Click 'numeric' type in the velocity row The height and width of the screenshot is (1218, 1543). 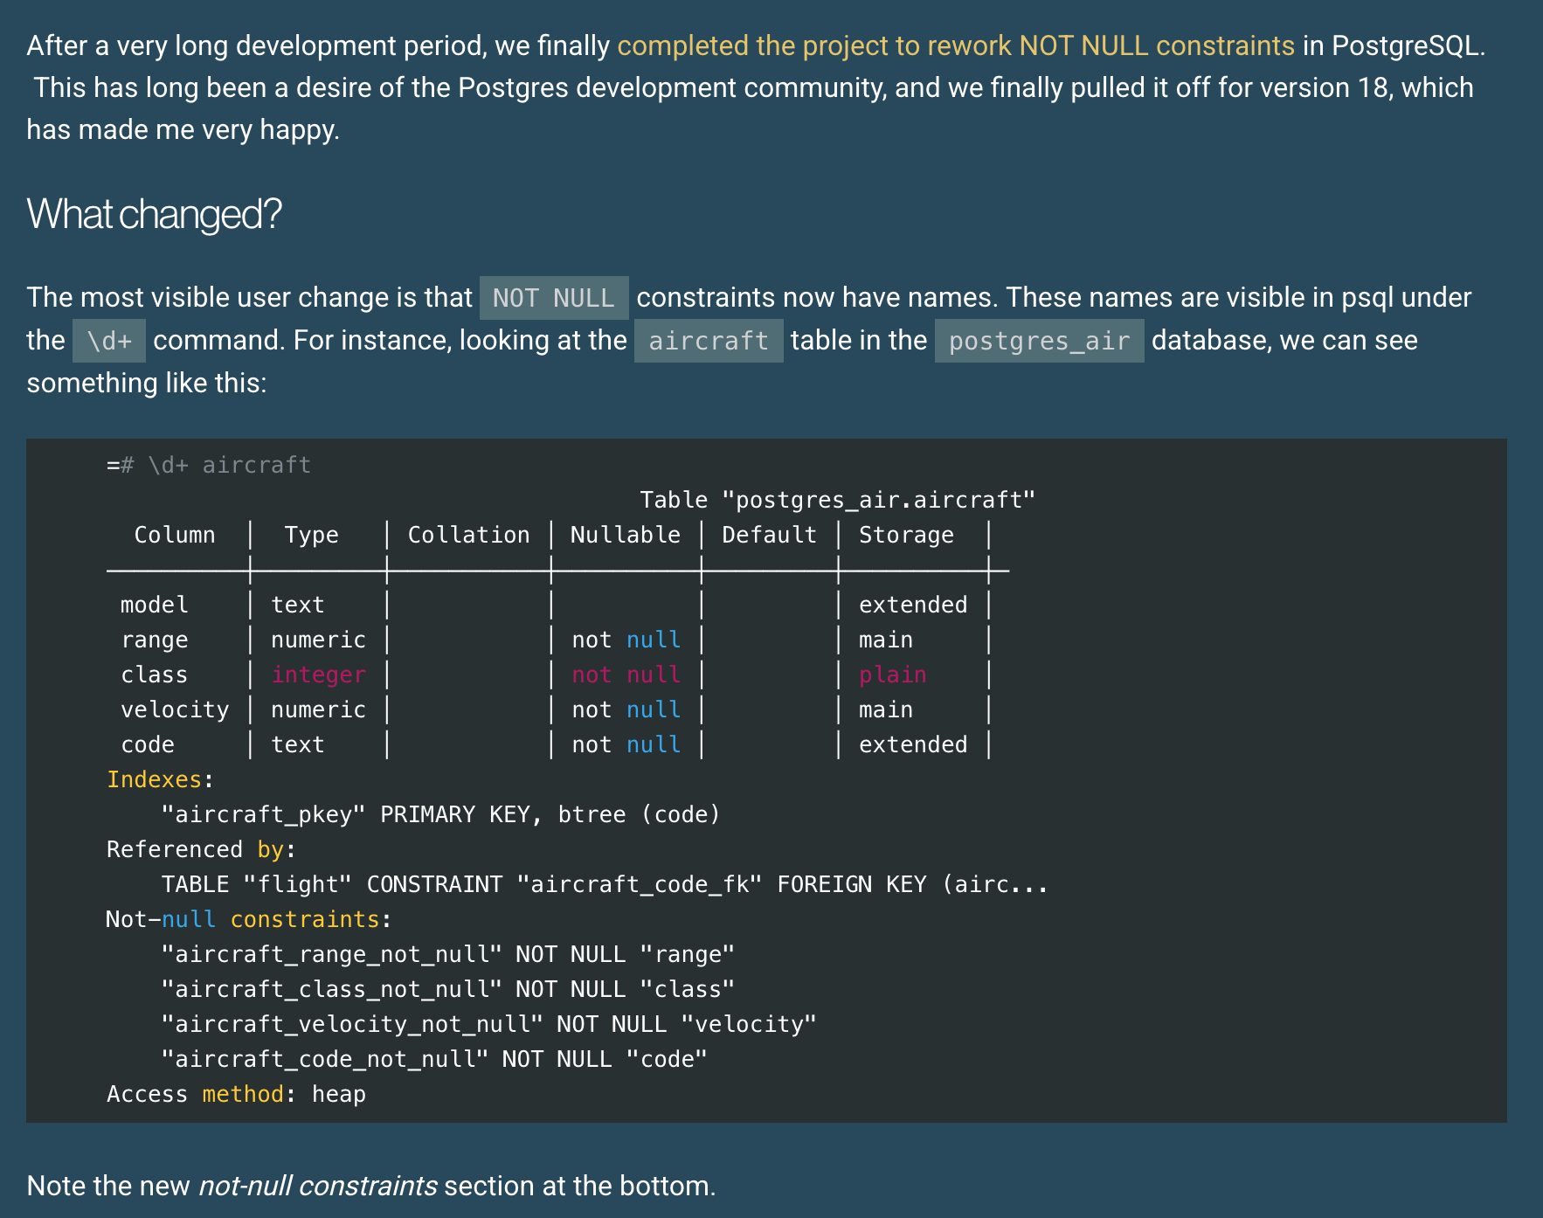[319, 709]
